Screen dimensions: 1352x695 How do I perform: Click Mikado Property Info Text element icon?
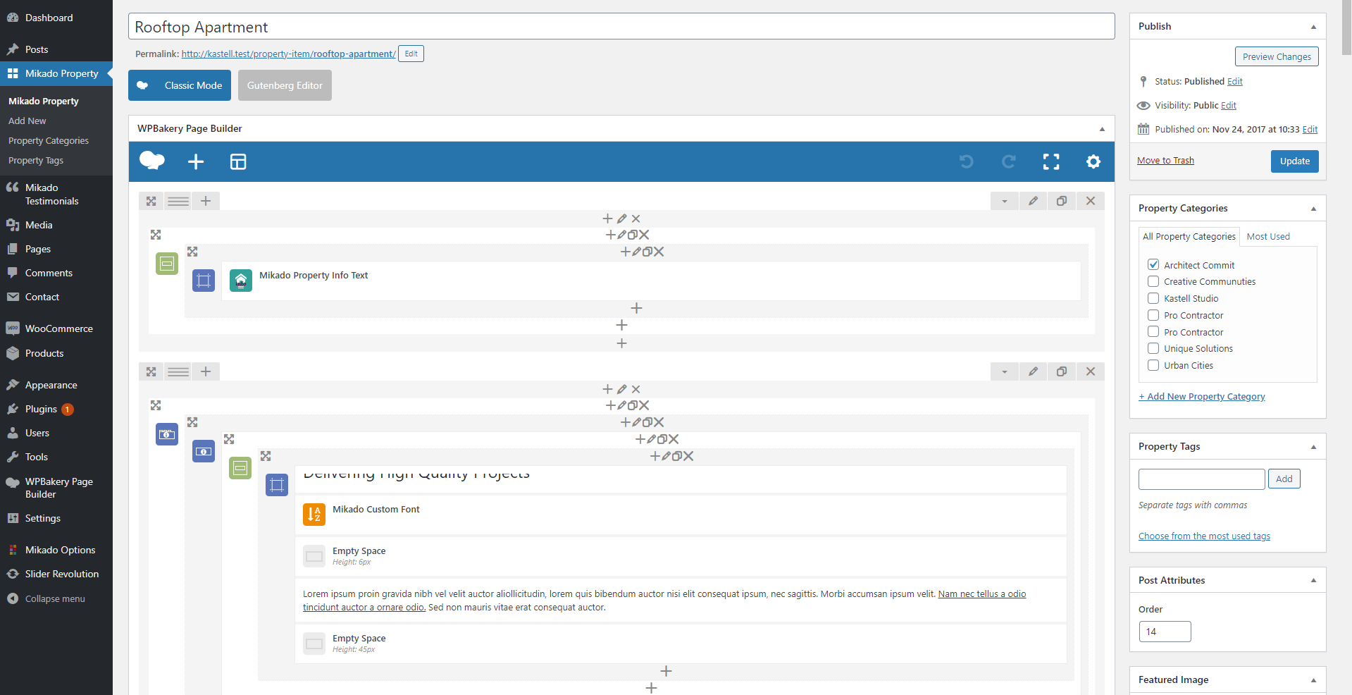(241, 281)
